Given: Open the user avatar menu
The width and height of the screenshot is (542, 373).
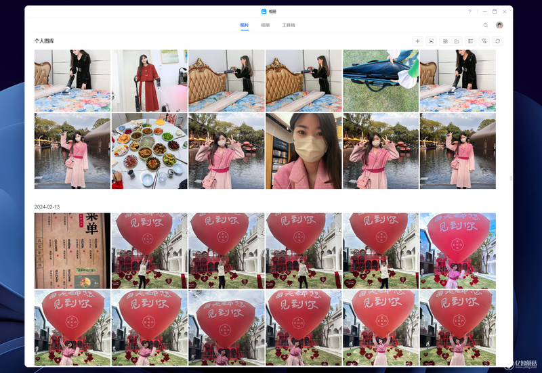Looking at the screenshot, I should (x=499, y=25).
